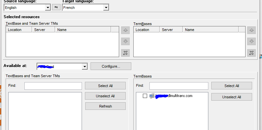Select the multitrans.com server tree entry
The image size is (262, 130).
(174, 96)
